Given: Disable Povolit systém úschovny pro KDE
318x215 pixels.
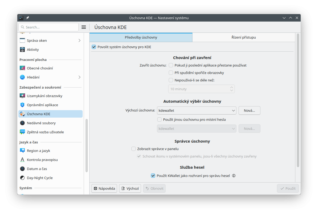Looking at the screenshot, I should [x=94, y=47].
